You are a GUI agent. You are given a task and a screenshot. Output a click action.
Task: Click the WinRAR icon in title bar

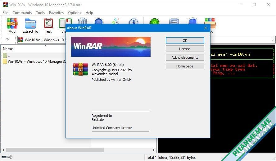pos(5,5)
